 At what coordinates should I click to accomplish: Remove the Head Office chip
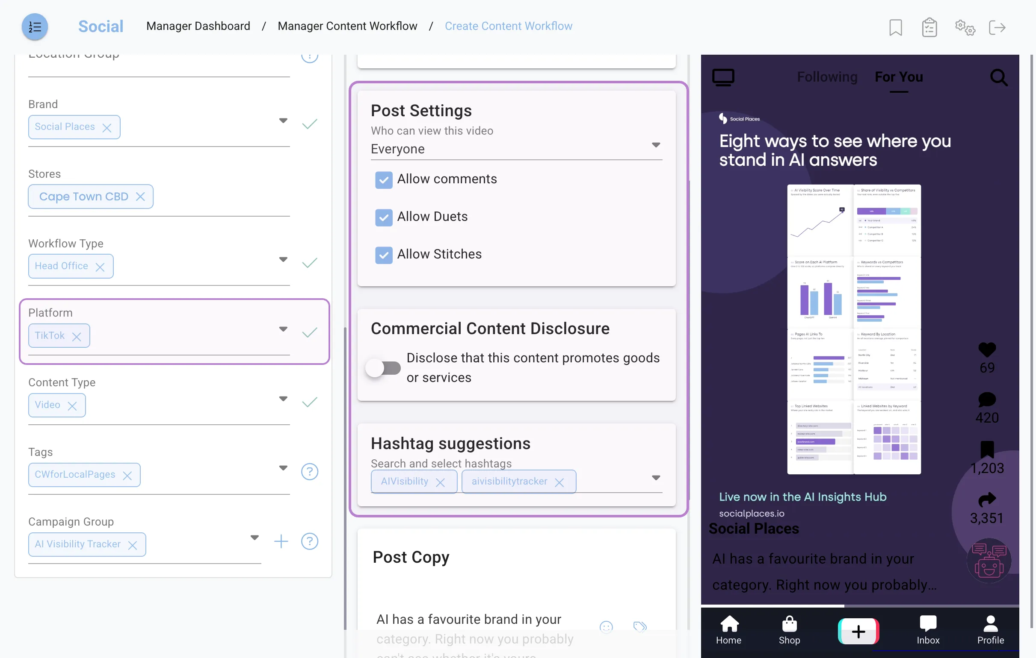(100, 267)
